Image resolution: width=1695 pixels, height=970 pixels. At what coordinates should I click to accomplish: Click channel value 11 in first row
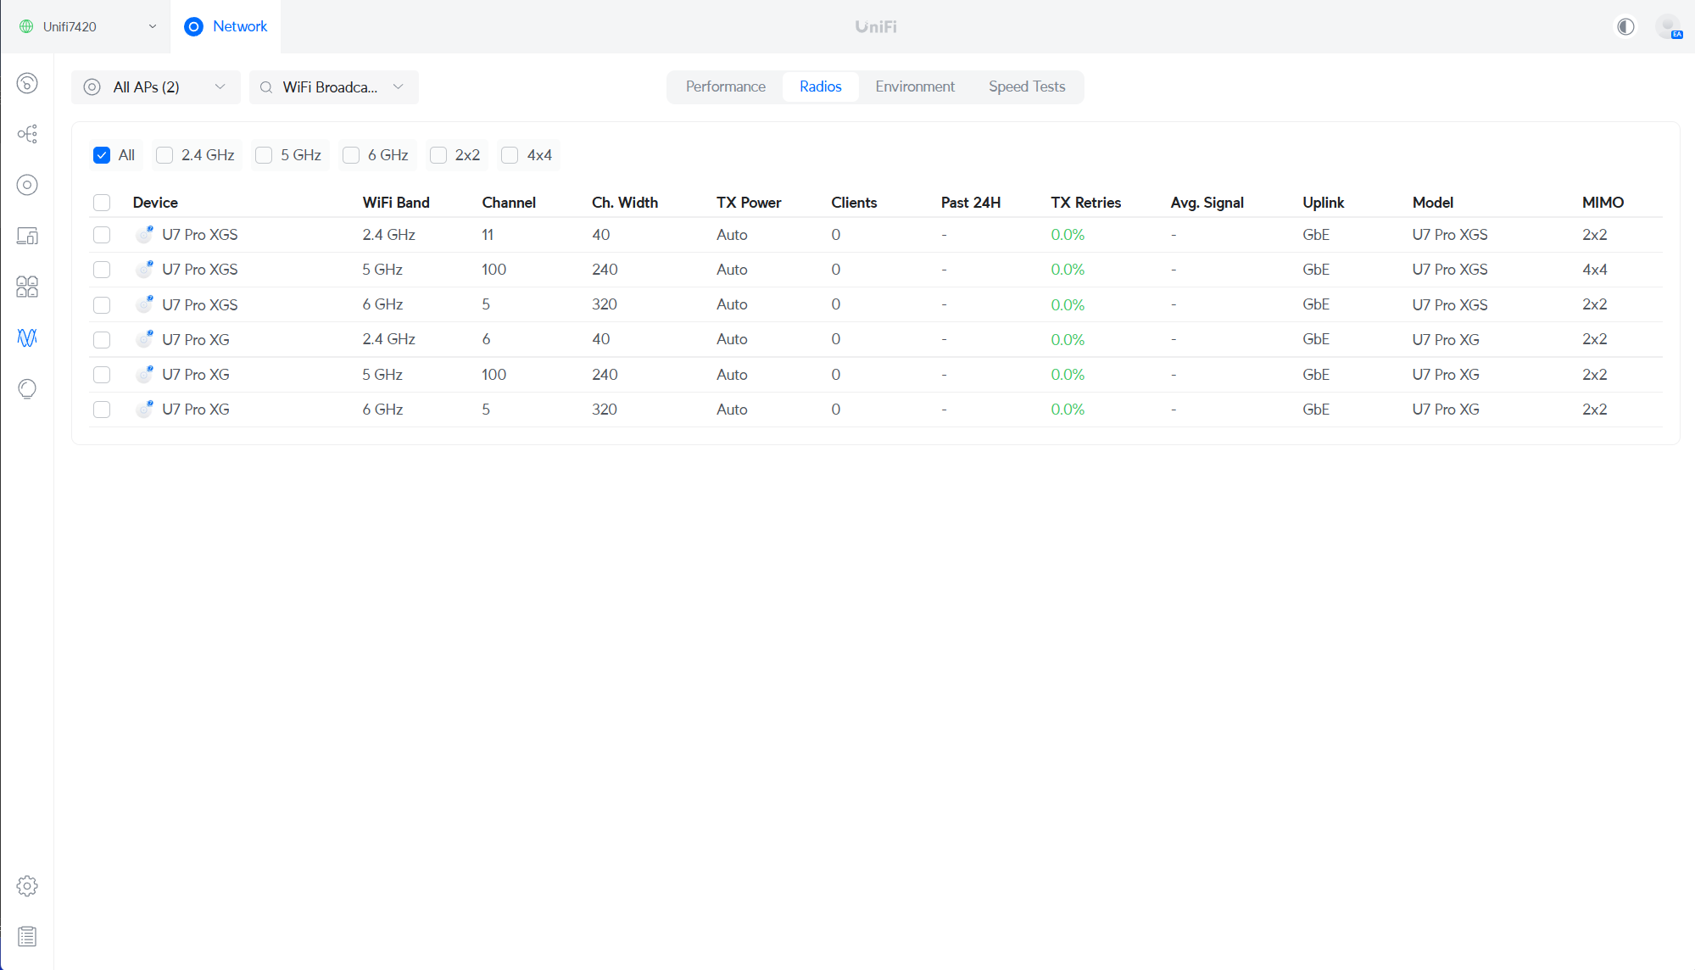tap(488, 235)
